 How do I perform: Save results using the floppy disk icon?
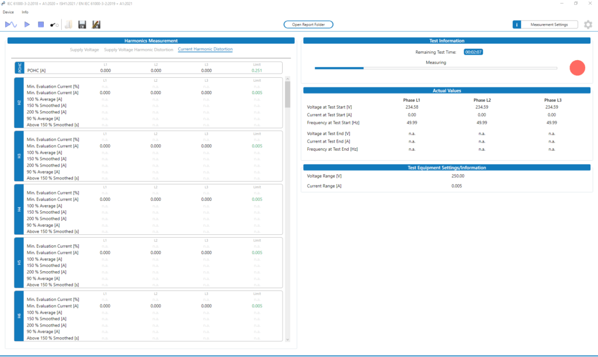[82, 25]
